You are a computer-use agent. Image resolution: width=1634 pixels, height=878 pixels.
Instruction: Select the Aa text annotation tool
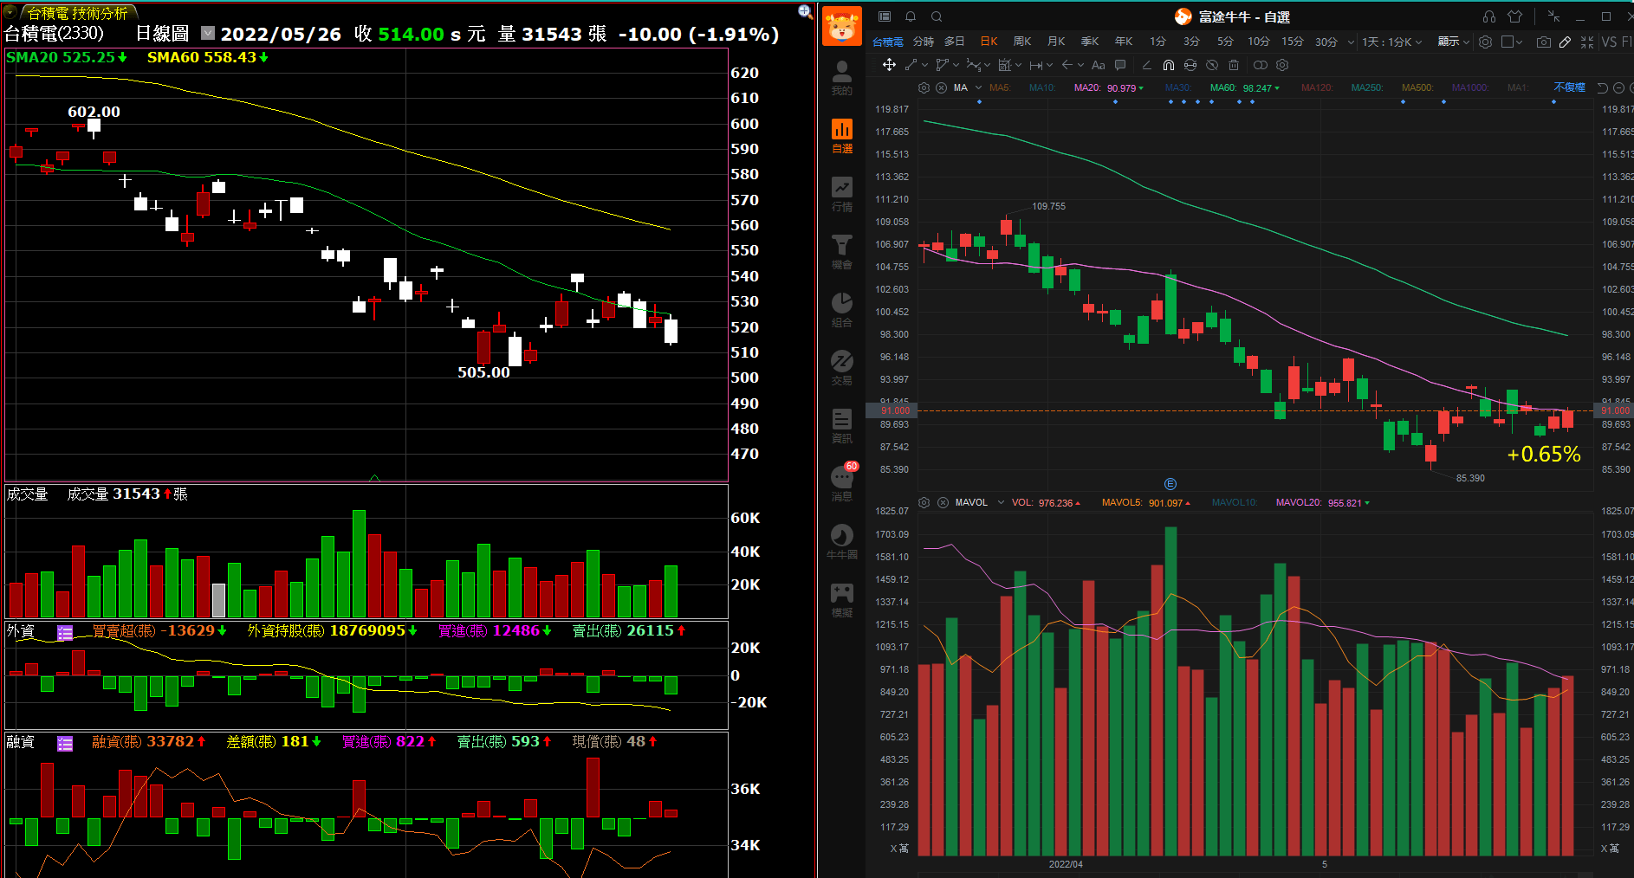point(1098,65)
